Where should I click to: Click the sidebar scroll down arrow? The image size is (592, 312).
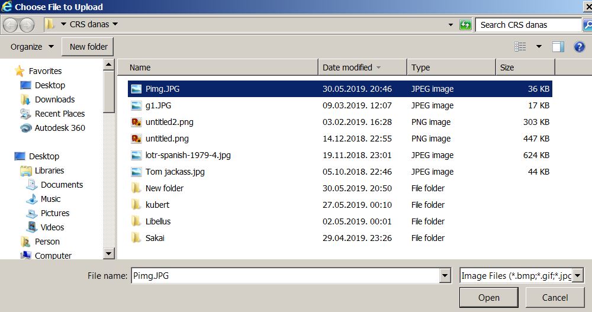[109, 253]
